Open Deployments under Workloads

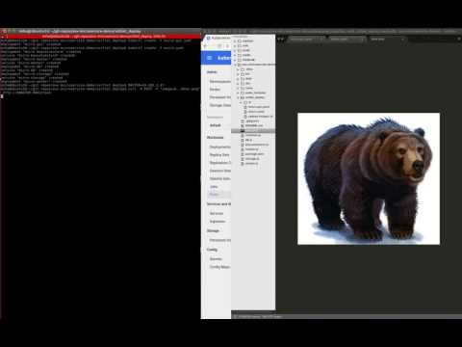[x=220, y=147]
